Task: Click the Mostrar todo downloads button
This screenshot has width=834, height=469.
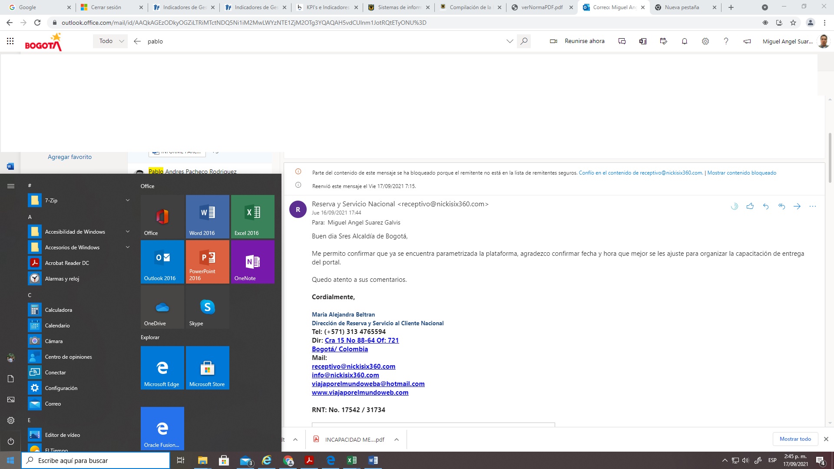Action: coord(795,439)
